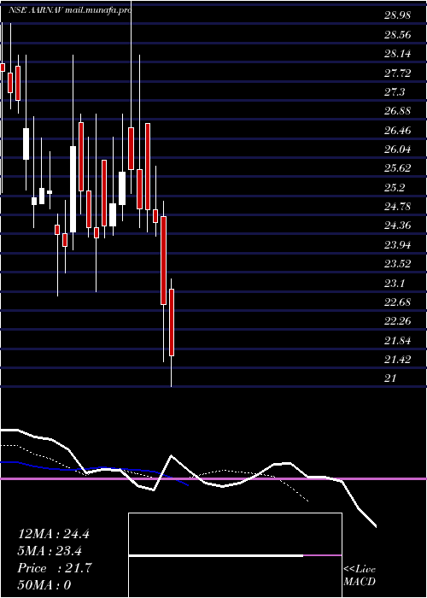Click the '<<Live MACD' label
Image resolution: width=427 pixels, height=598 pixels.
(x=360, y=576)
